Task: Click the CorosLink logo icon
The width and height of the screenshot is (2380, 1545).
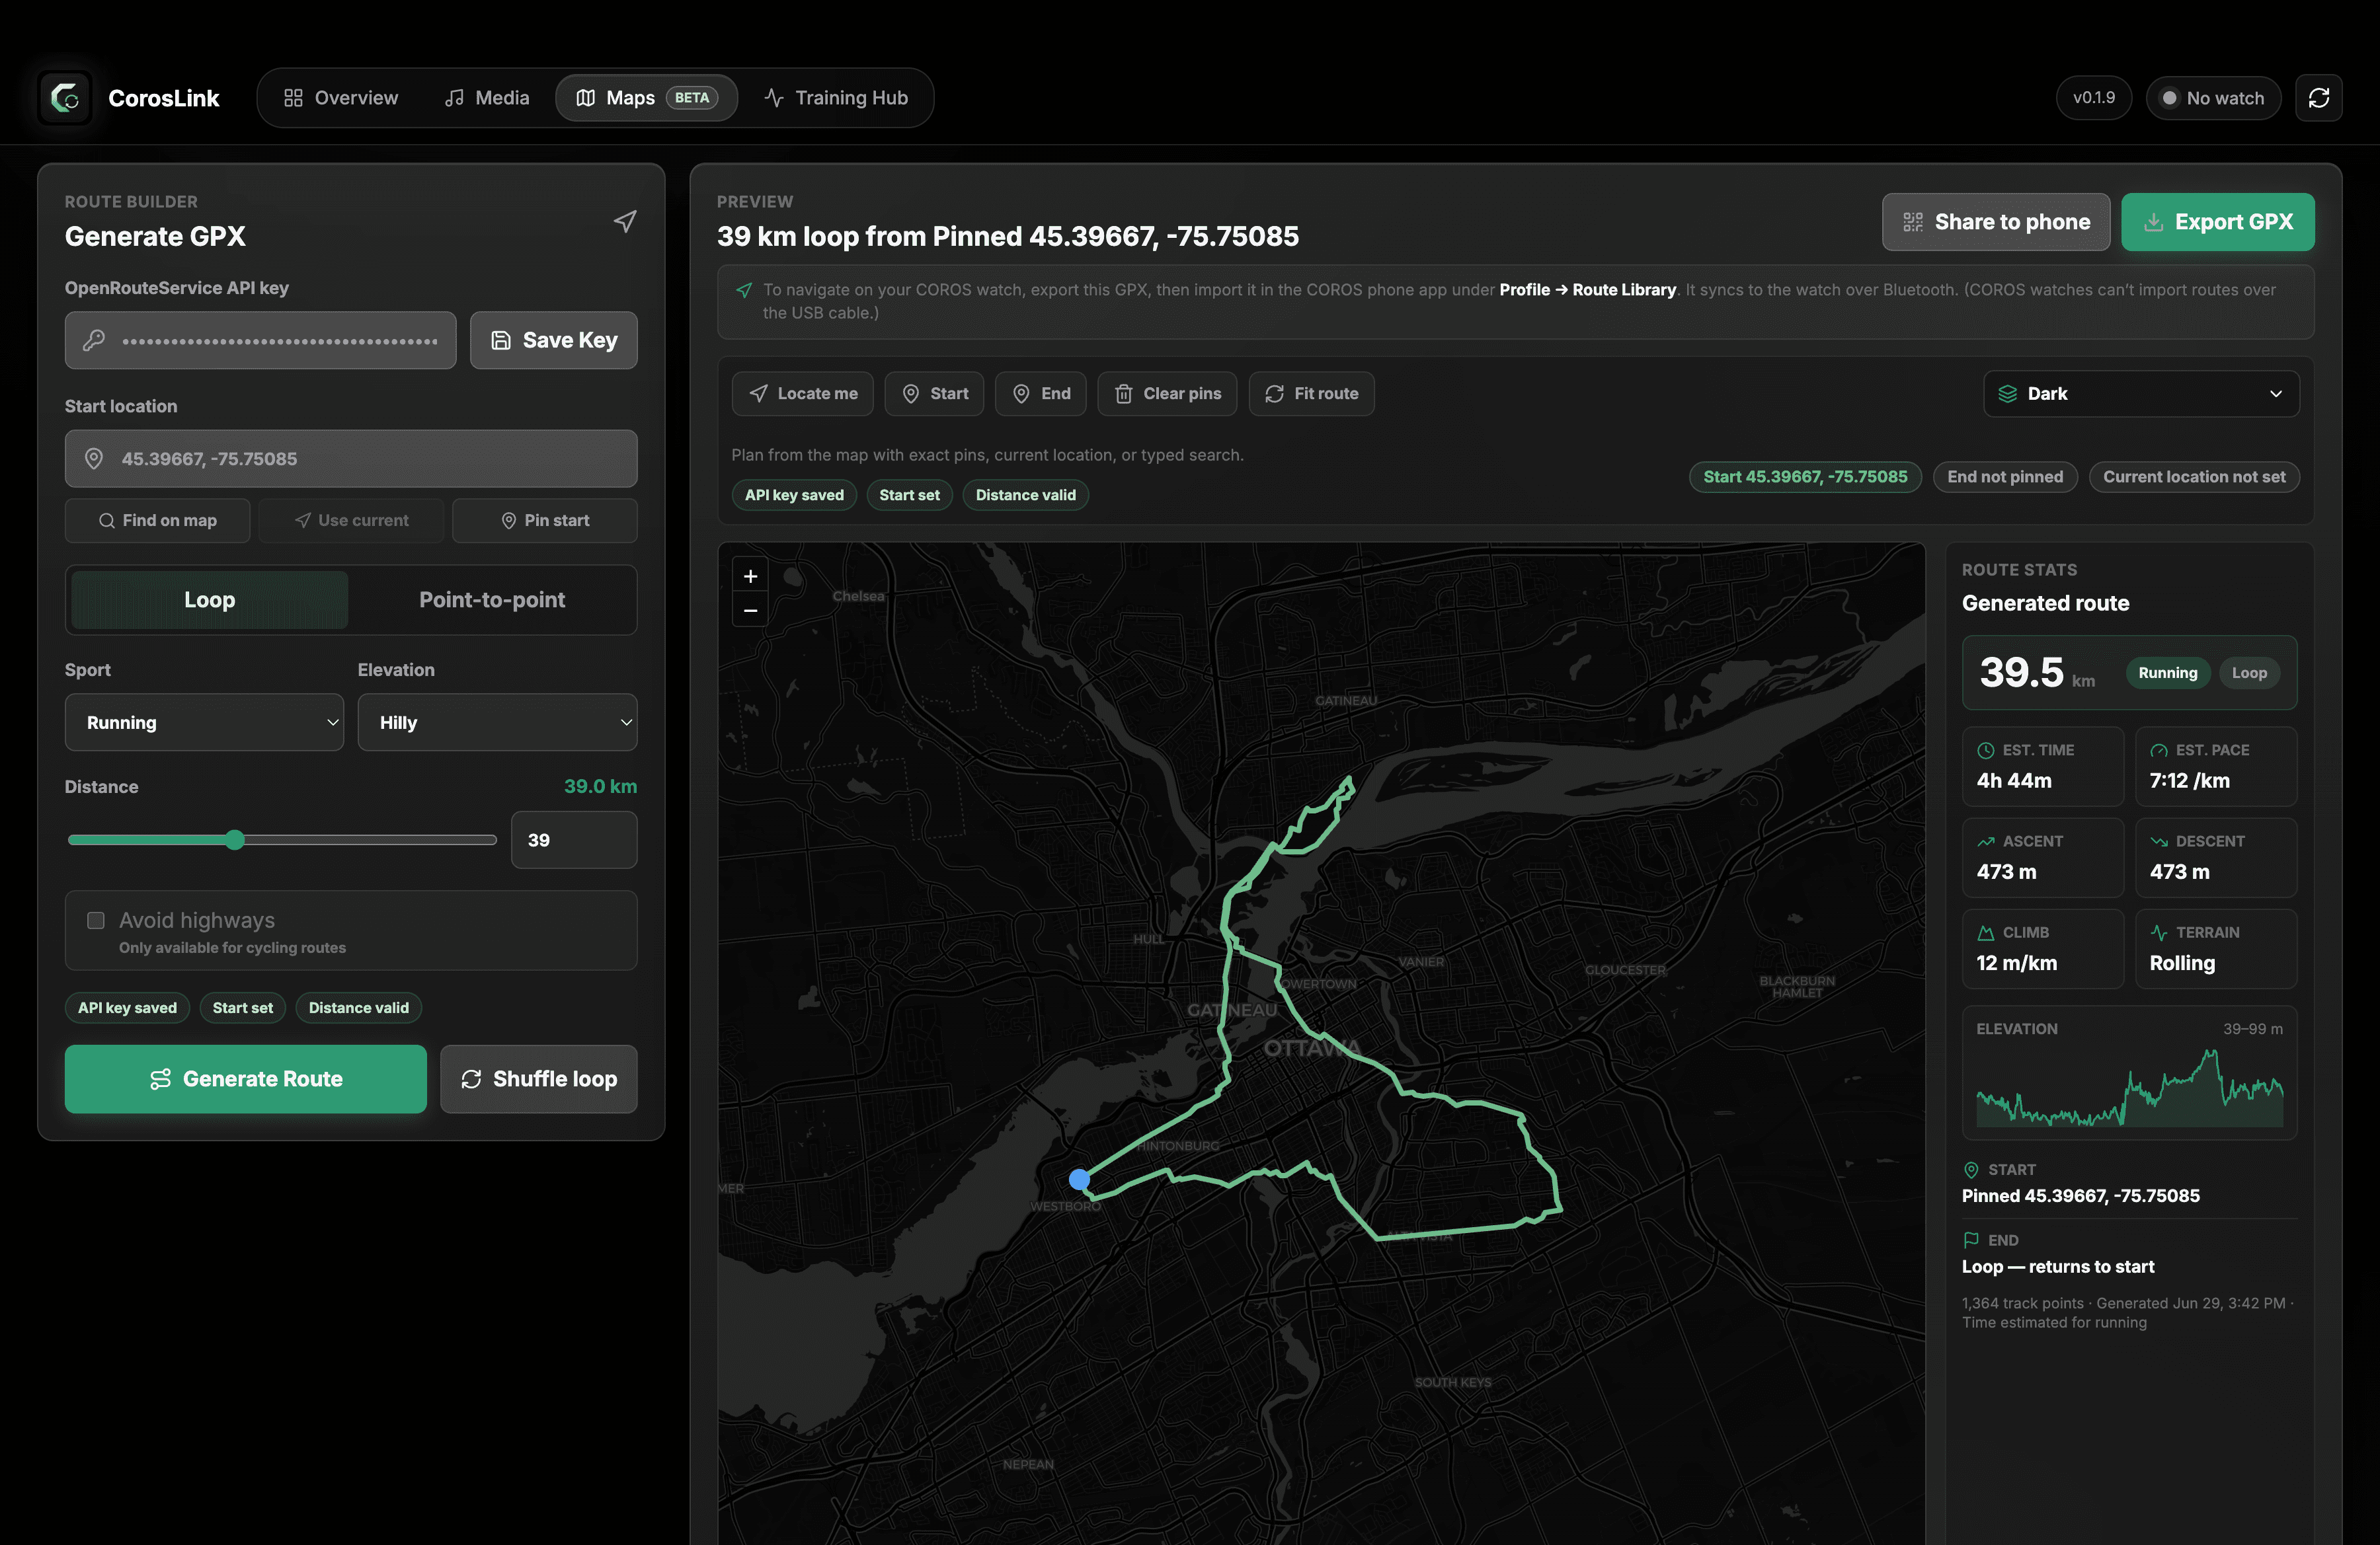Action: click(65, 98)
